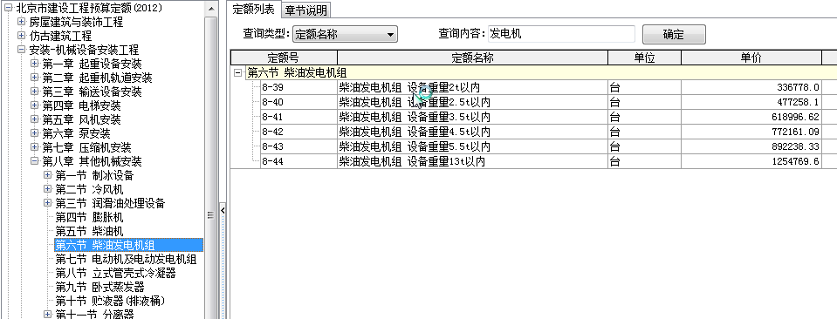This screenshot has height=319, width=837.
Task: Expand 第一章 起重设备安装
Action: pyautogui.click(x=35, y=64)
